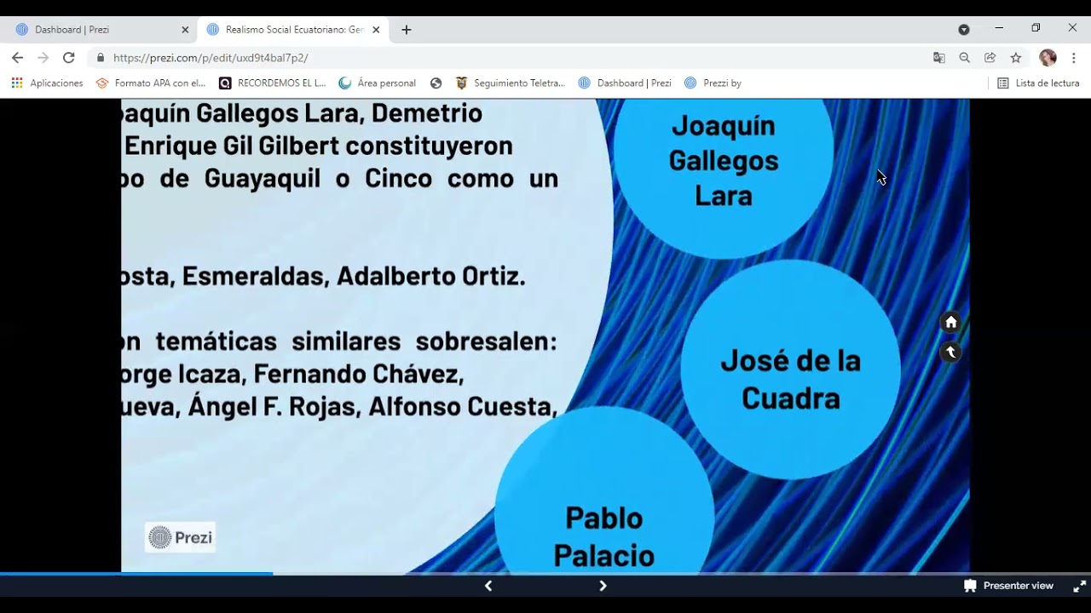Click text 'Enrique Gil Gilbert constituyeron'

pos(319,146)
